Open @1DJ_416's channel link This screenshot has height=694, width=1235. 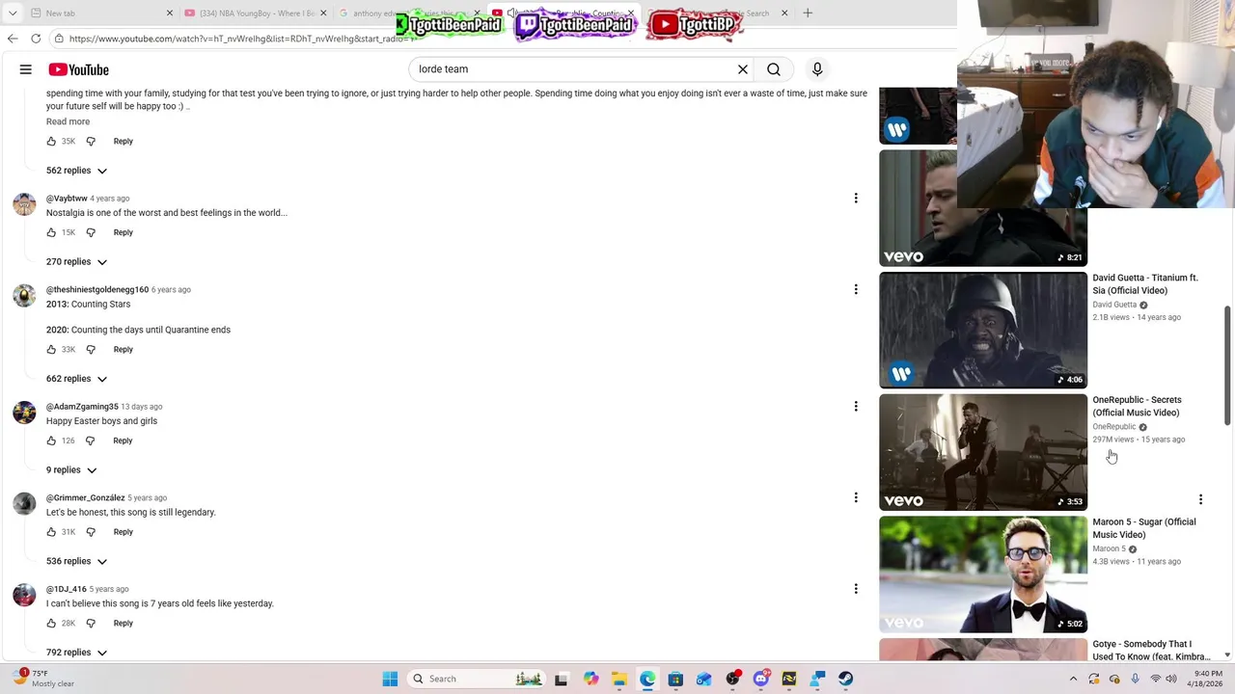pyautogui.click(x=67, y=590)
